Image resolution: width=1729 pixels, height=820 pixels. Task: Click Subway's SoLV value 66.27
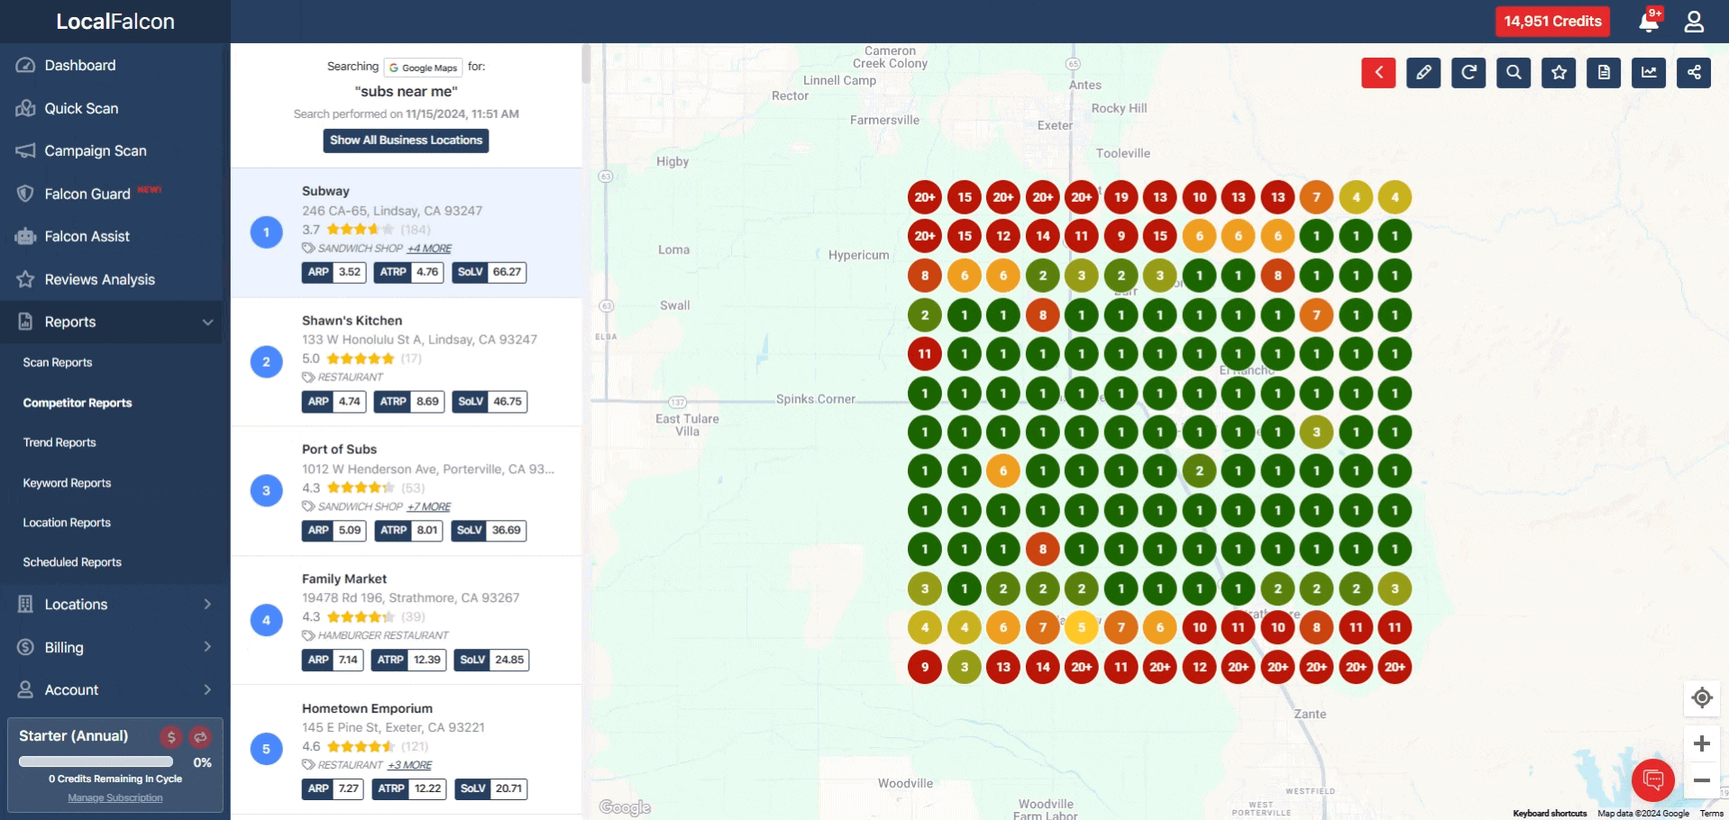tap(508, 272)
